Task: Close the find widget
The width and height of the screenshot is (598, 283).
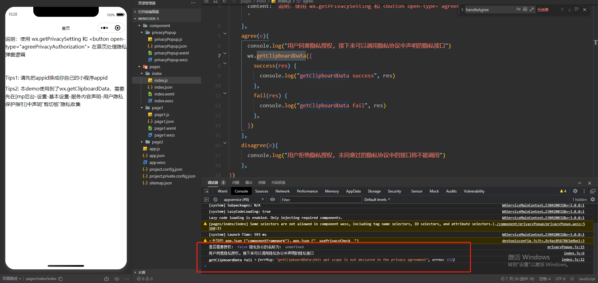Action: tap(585, 10)
